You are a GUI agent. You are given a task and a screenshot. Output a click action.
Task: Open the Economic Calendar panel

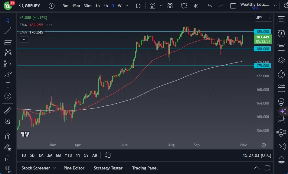pos(281,88)
